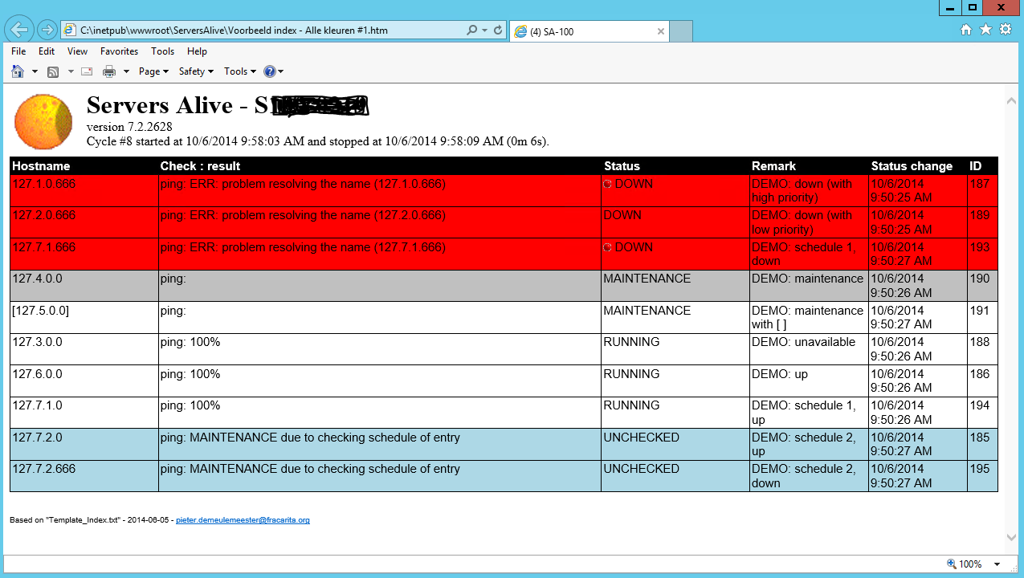The height and width of the screenshot is (578, 1024).
Task: Click the vertical scrollbar down arrow
Action: pos(1011,537)
